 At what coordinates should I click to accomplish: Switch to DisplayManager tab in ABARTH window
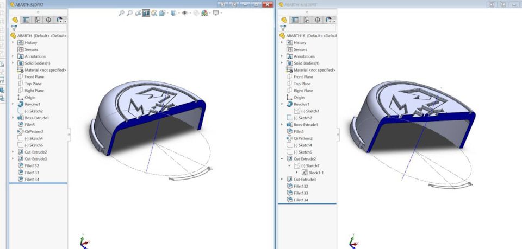pyautogui.click(x=59, y=20)
